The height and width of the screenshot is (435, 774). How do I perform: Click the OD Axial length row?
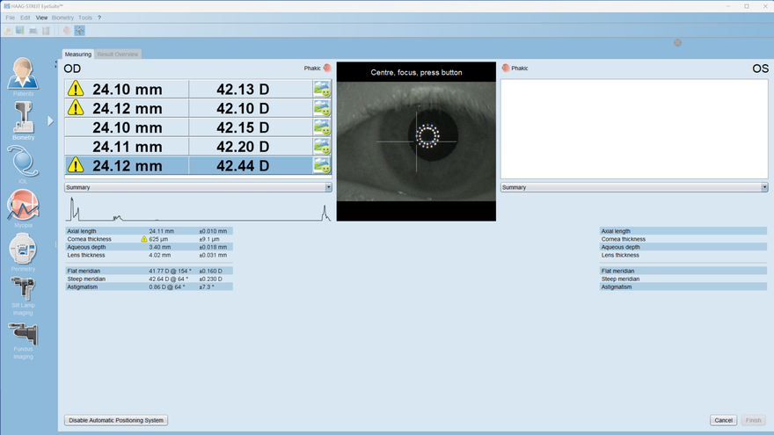coord(149,231)
